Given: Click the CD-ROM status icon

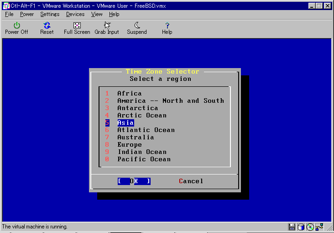Looking at the screenshot, I should tap(310, 227).
